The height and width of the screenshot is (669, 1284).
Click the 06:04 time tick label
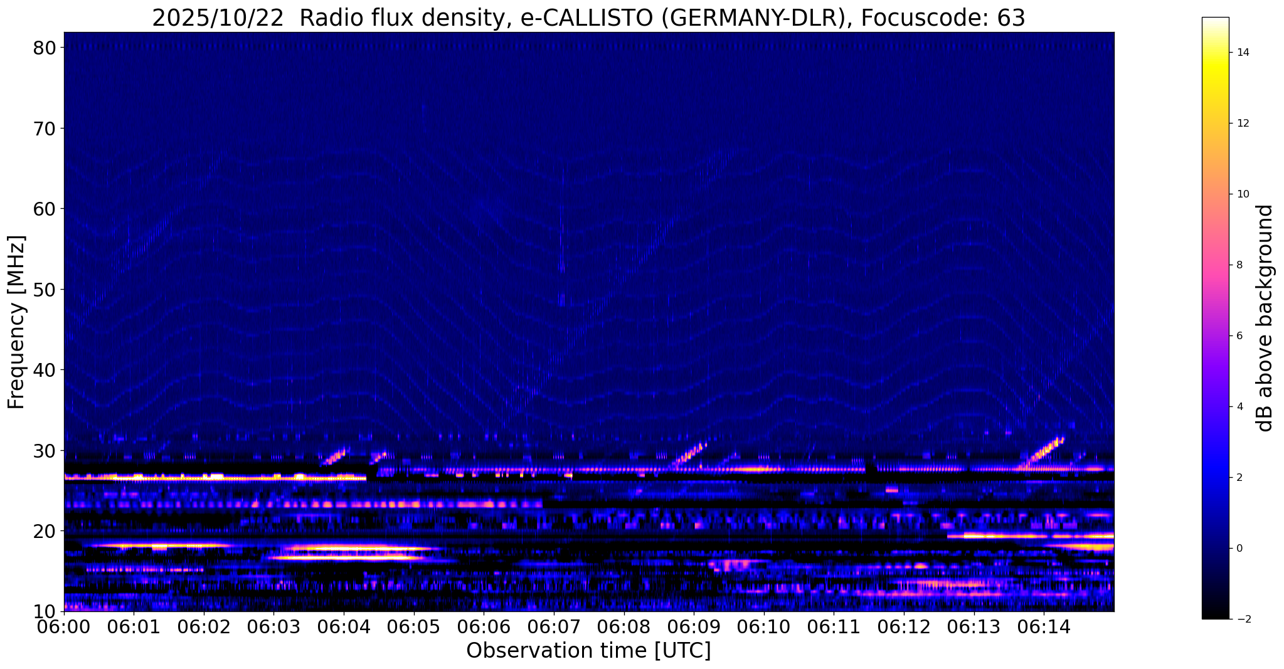point(344,626)
